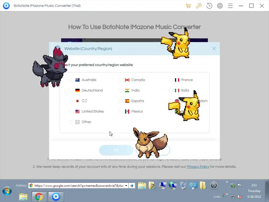Screen dimensions: 269x202
Task: Expand the Links toolbar chevron
Action: coord(227,194)
